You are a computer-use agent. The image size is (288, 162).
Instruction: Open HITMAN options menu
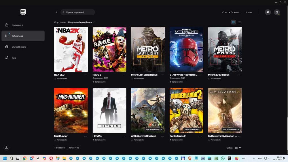124,136
